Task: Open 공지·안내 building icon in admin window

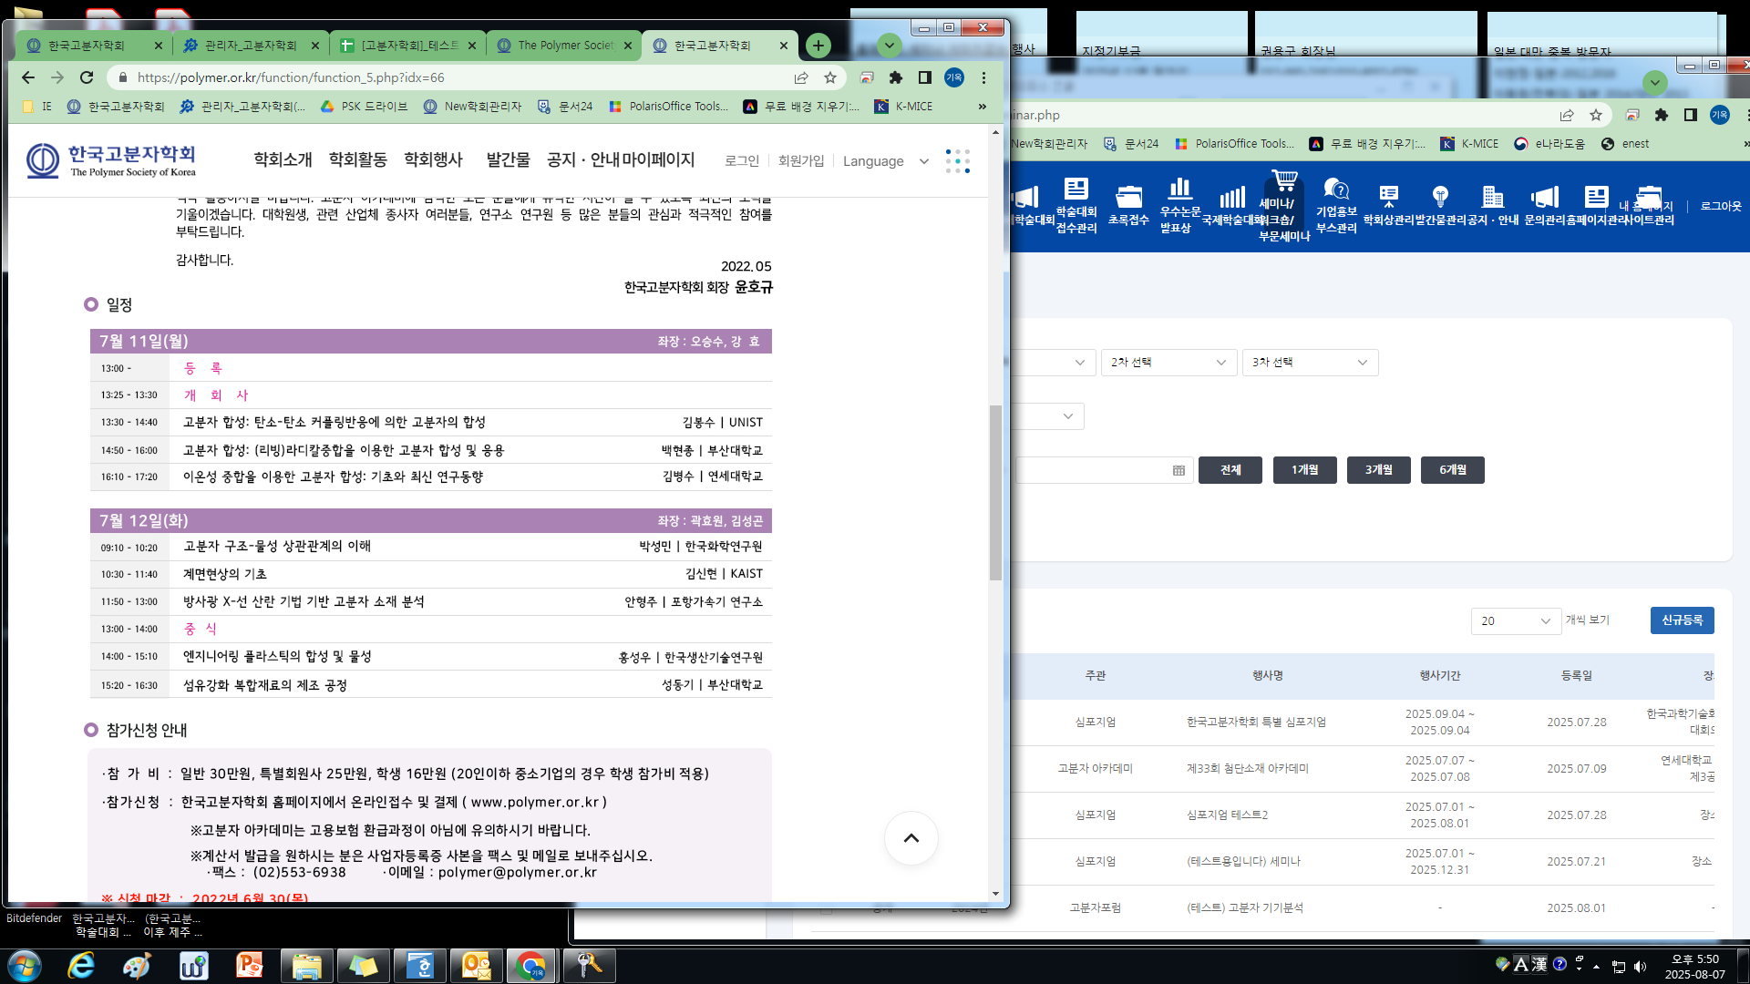Action: tap(1492, 206)
